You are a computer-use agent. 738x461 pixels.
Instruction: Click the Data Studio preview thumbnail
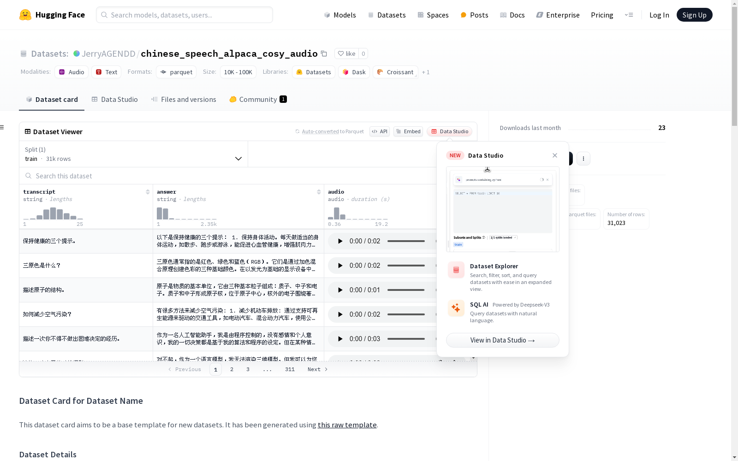pos(503,209)
